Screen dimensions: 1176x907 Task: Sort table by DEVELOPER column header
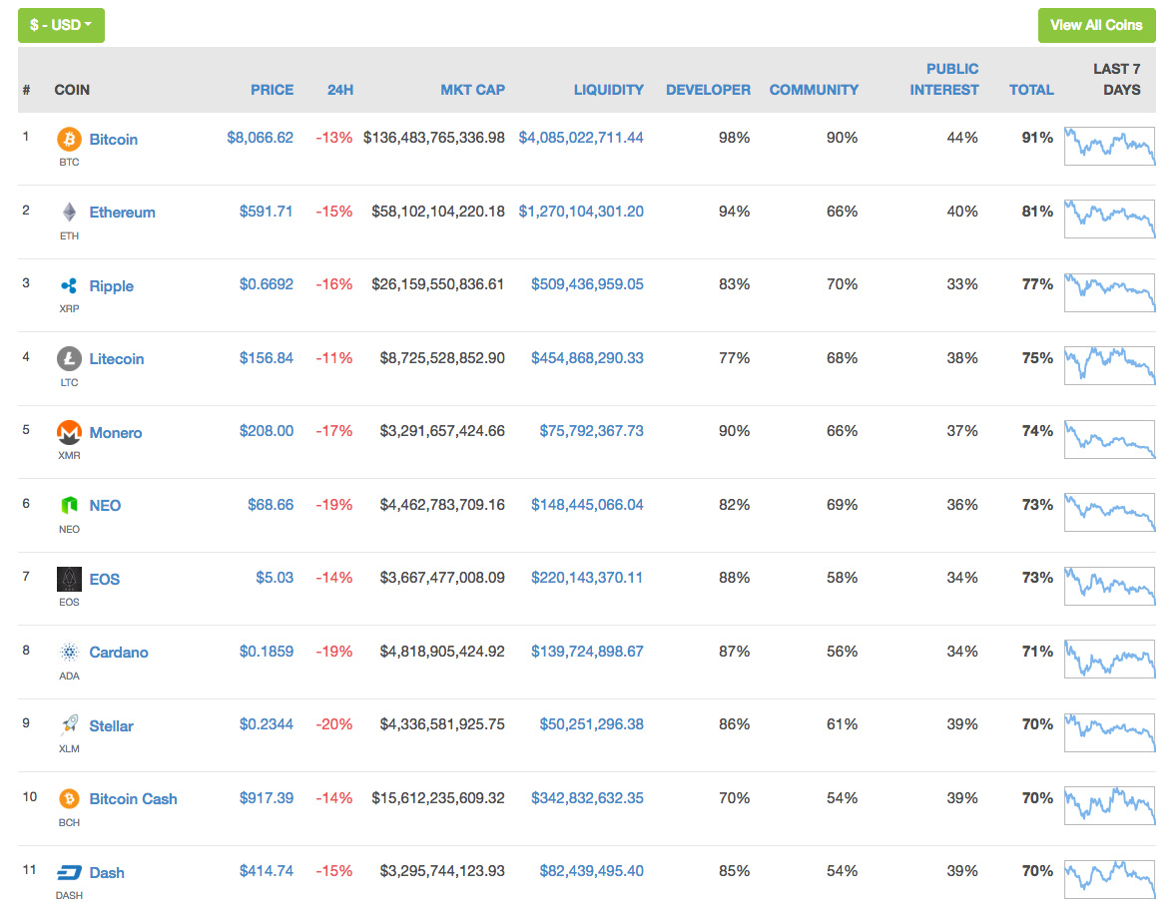point(708,90)
